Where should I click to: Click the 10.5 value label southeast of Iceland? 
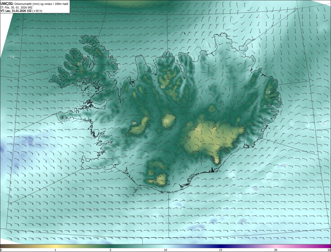[285, 165]
